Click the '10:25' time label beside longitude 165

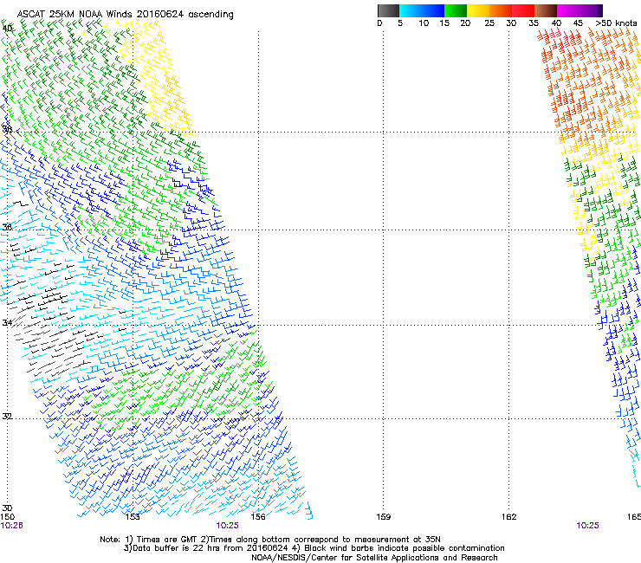pyautogui.click(x=587, y=526)
